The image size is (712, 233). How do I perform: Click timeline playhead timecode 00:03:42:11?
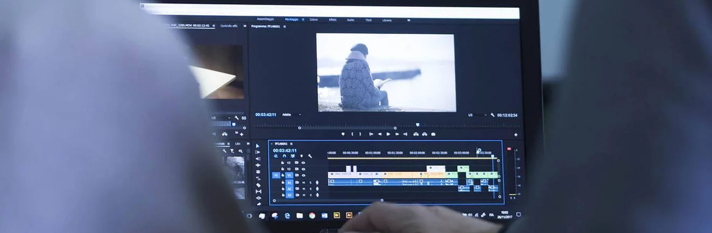tap(285, 151)
